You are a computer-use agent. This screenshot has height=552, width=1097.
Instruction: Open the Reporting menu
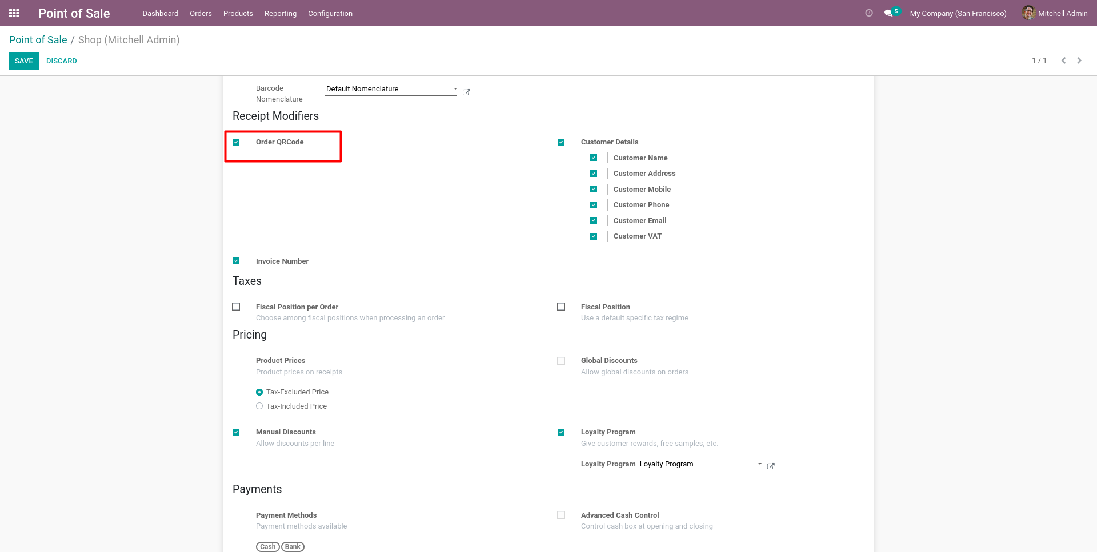tap(280, 13)
